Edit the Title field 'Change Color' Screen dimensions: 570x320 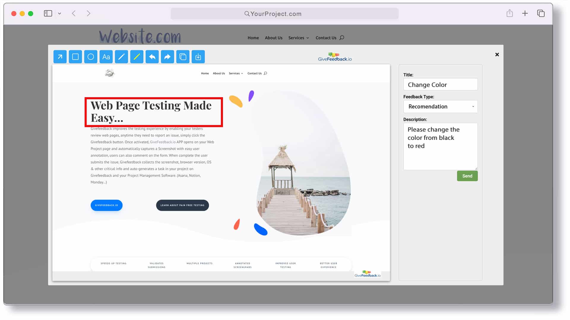click(x=440, y=84)
